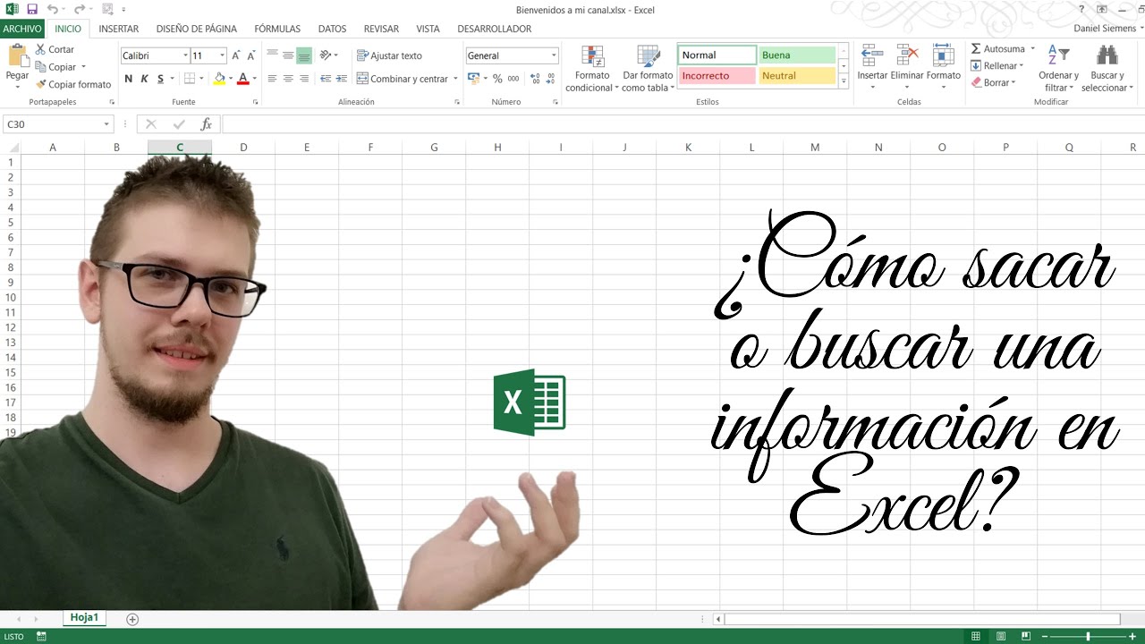Expand the Combinar y centrar arrow

pos(455,79)
